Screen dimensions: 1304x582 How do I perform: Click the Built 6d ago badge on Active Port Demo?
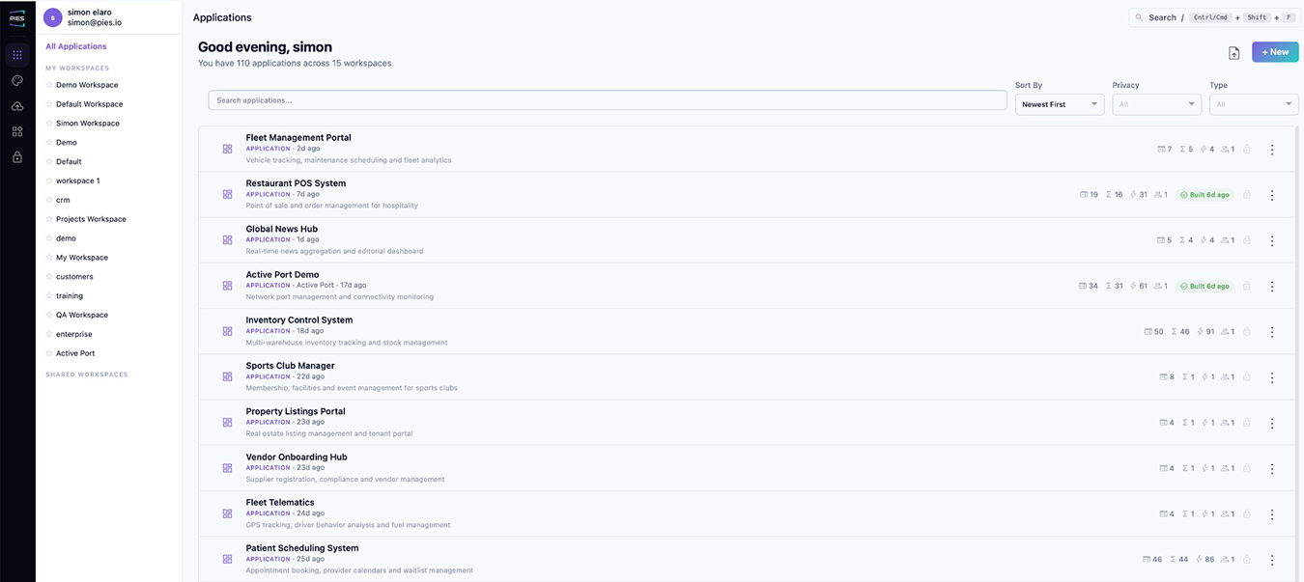1205,287
